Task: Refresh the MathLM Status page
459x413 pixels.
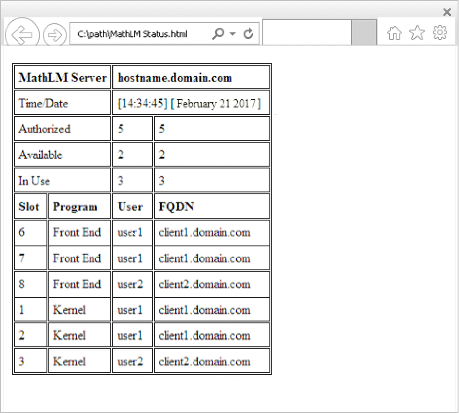Action: coord(249,34)
